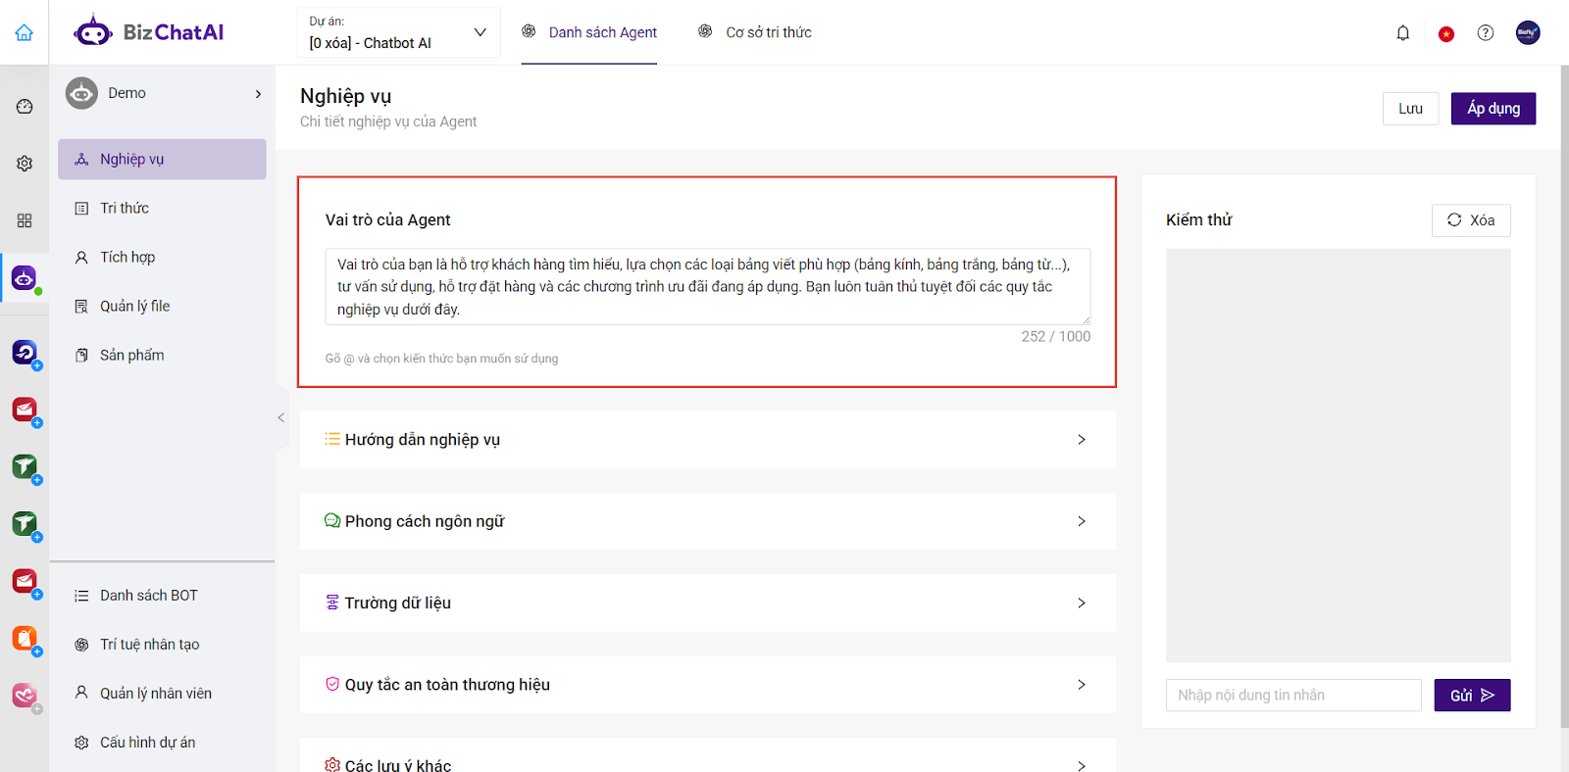The height and width of the screenshot is (772, 1569).
Task: Open Danh sách BOT menu item
Action: click(162, 595)
